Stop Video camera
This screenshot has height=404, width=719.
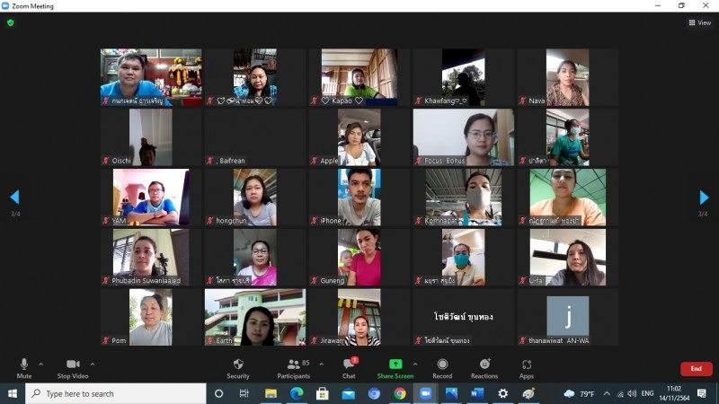(72, 367)
